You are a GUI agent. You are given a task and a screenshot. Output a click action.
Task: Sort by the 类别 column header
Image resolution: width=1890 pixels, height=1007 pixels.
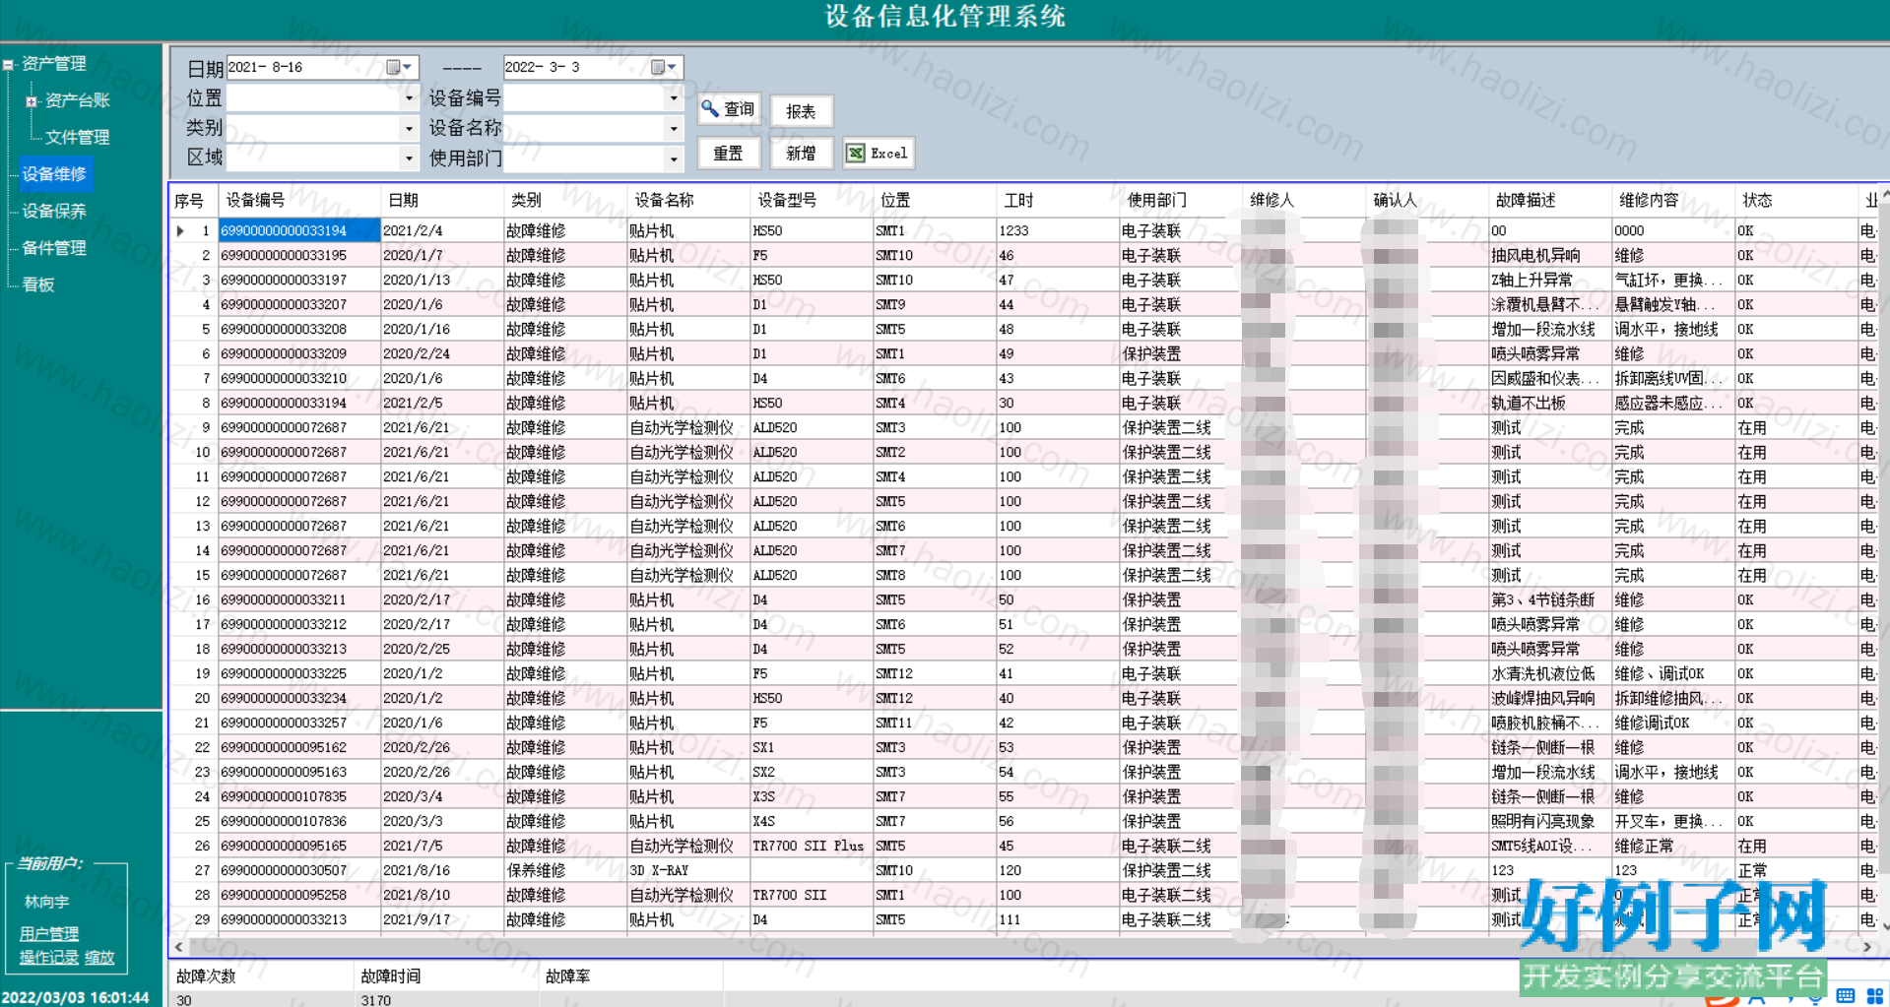pyautogui.click(x=565, y=200)
